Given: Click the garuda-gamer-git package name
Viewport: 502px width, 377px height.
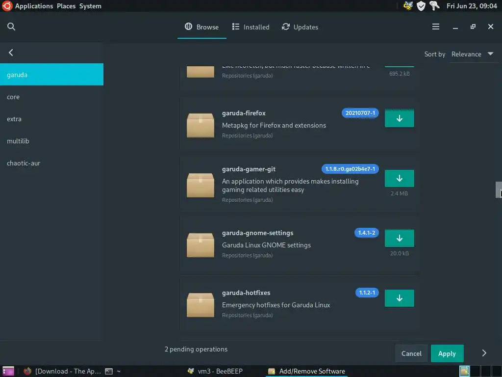Looking at the screenshot, I should point(249,169).
